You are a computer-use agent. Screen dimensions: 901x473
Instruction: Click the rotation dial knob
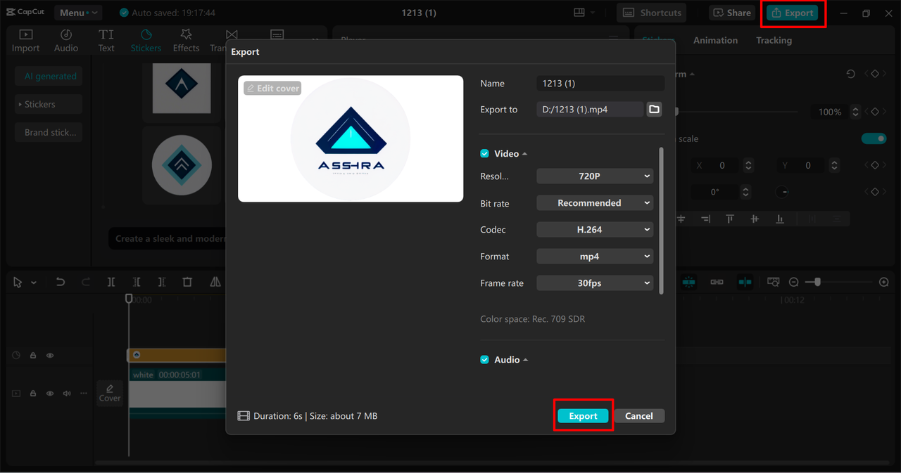point(782,192)
